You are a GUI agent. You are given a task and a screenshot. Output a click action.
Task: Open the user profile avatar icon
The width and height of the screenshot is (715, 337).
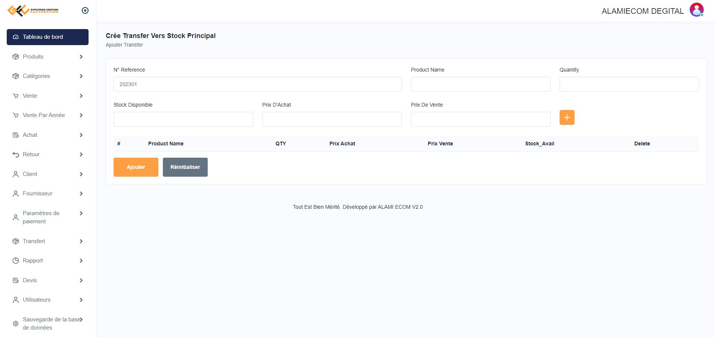coord(696,10)
